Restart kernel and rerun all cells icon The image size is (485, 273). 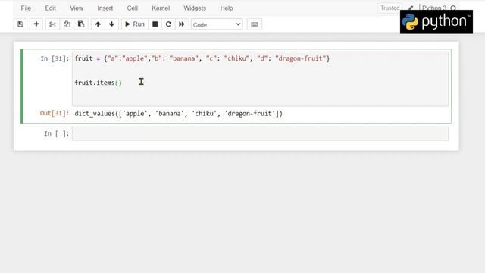click(182, 24)
